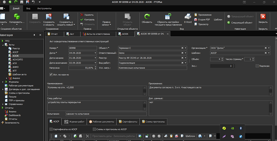277x141 pixels.
Task: Click the Обновить refresh icon
Action: pyautogui.click(x=147, y=17)
